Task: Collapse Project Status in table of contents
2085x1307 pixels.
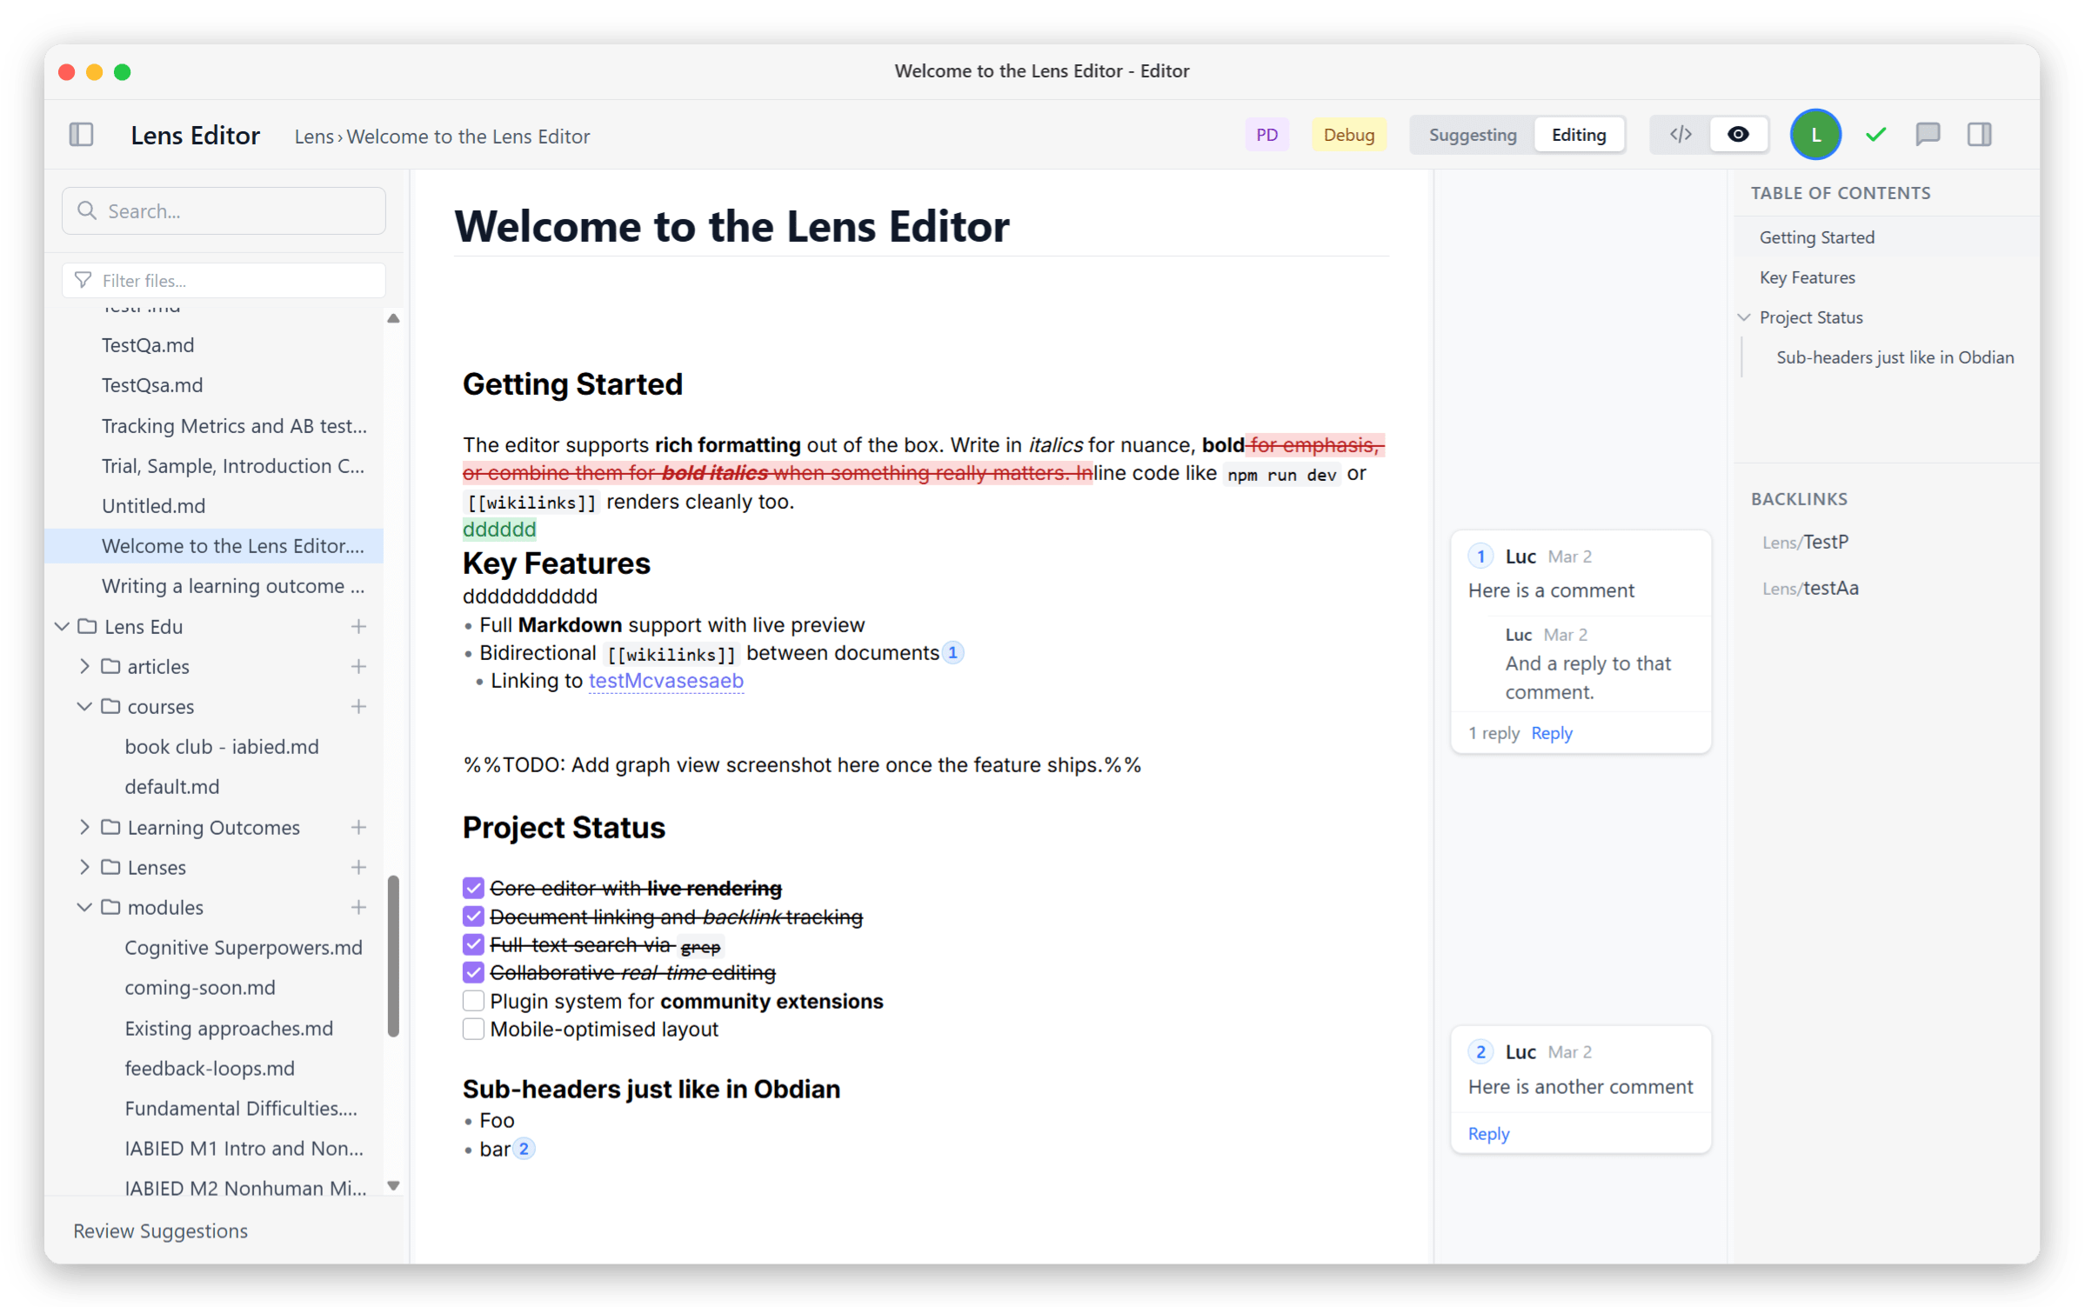Action: [x=1744, y=318]
